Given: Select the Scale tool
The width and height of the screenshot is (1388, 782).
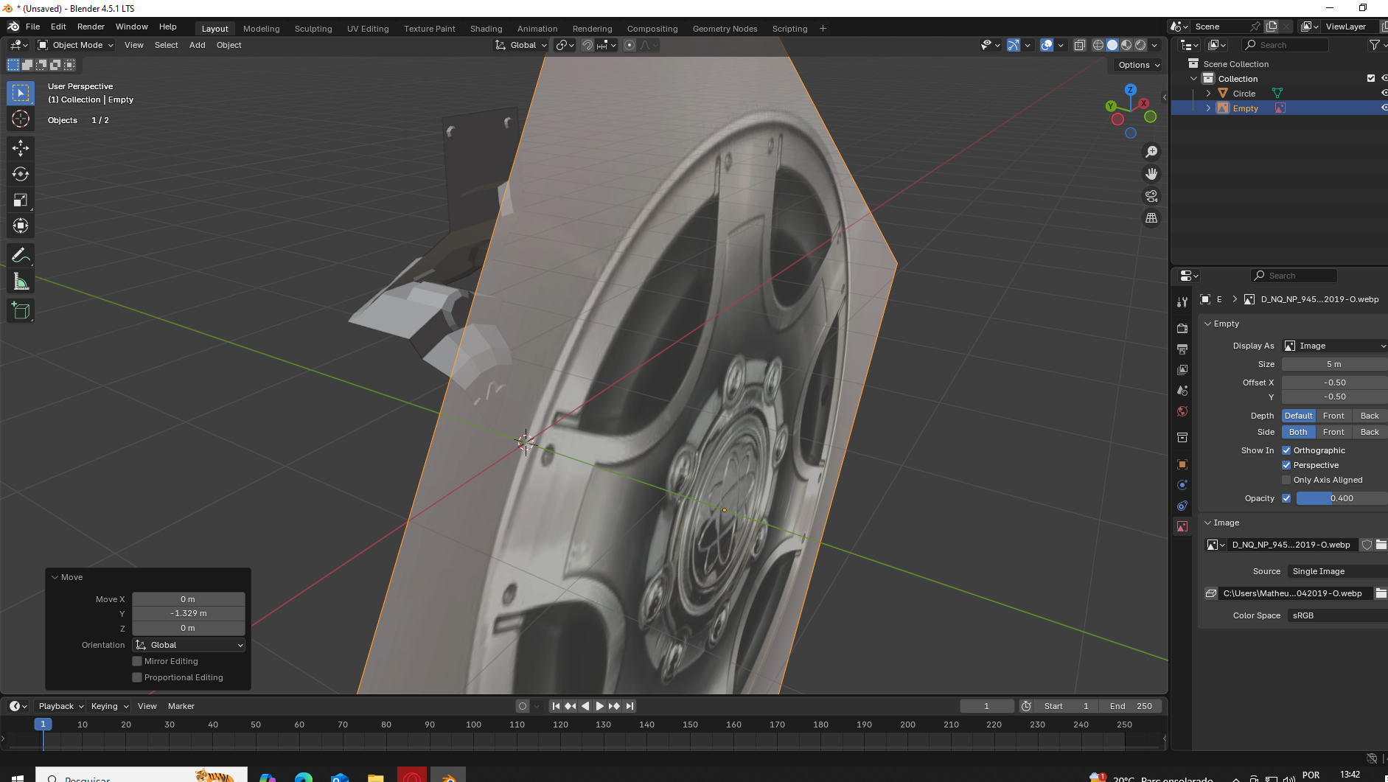Looking at the screenshot, I should (21, 200).
